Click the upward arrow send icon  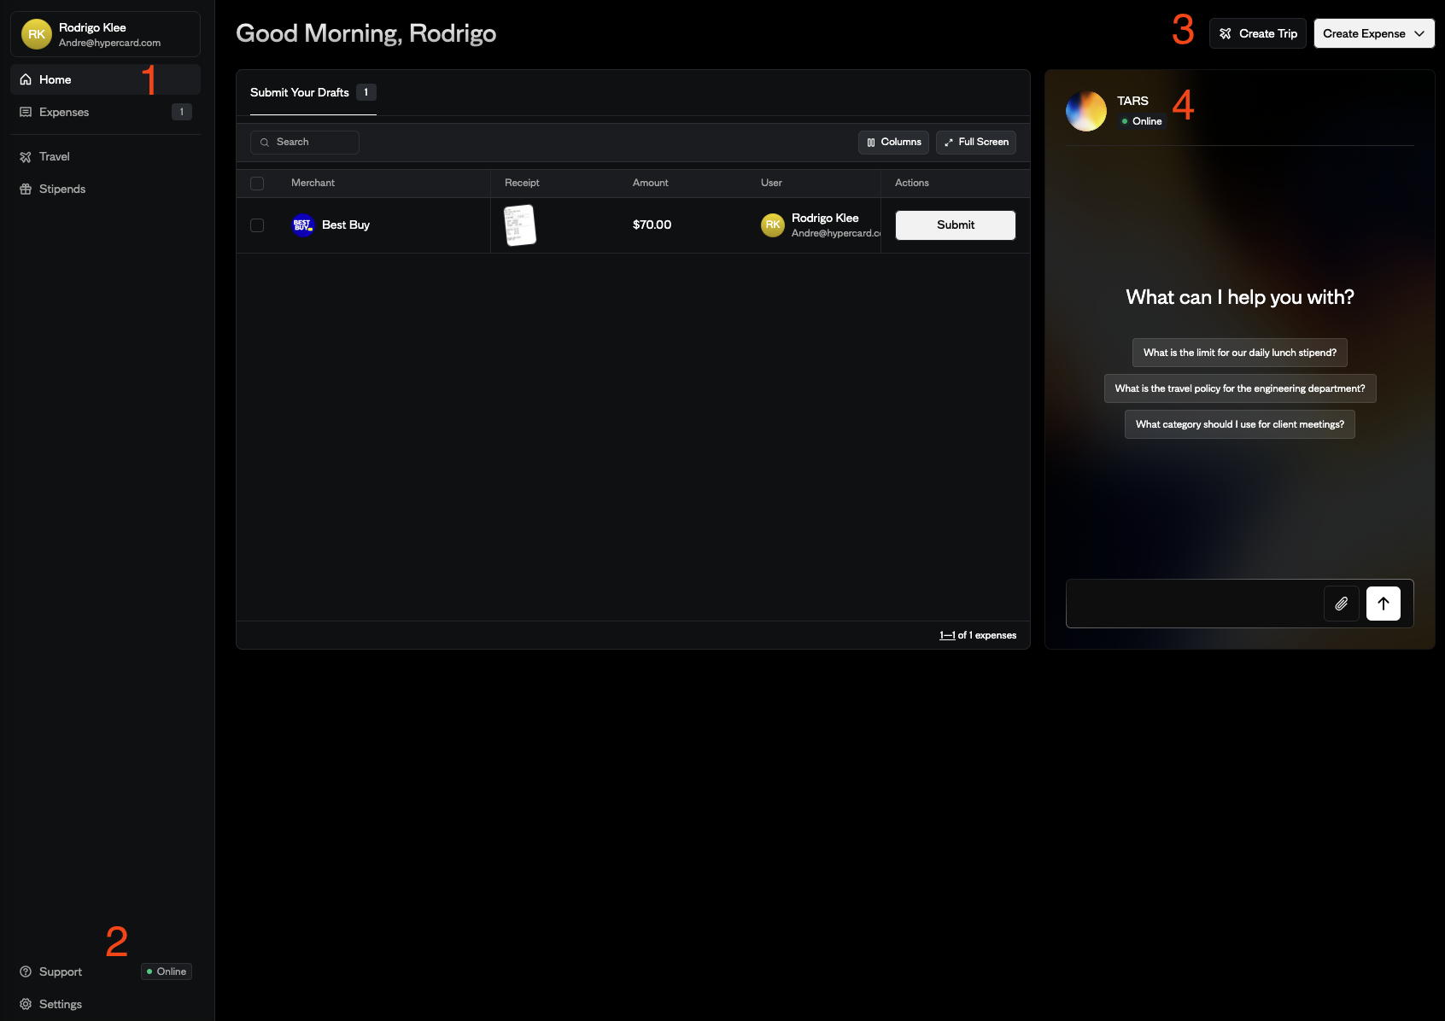point(1384,604)
